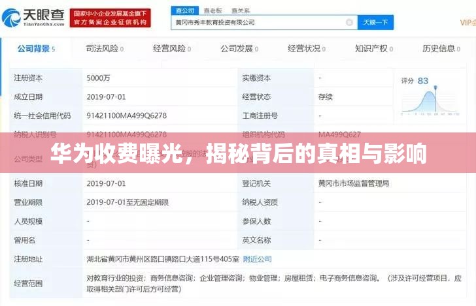Click the 登记机关 value 黄冈市市场监督管理局
476x306 pixels.
click(x=354, y=183)
